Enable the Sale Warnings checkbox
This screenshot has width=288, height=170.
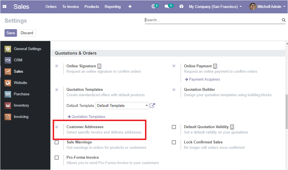pyautogui.click(x=57, y=142)
